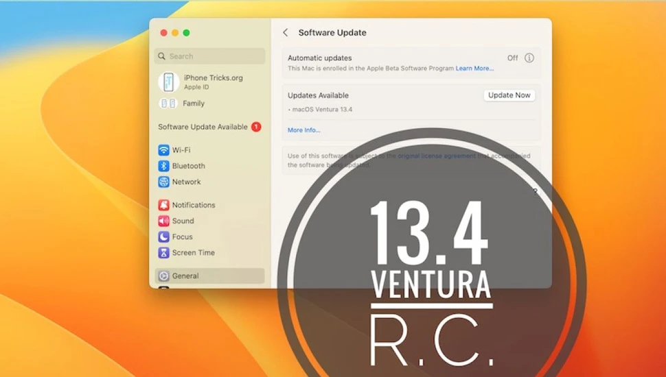Minimize window with yellow button
The image size is (666, 377).
[x=175, y=33]
